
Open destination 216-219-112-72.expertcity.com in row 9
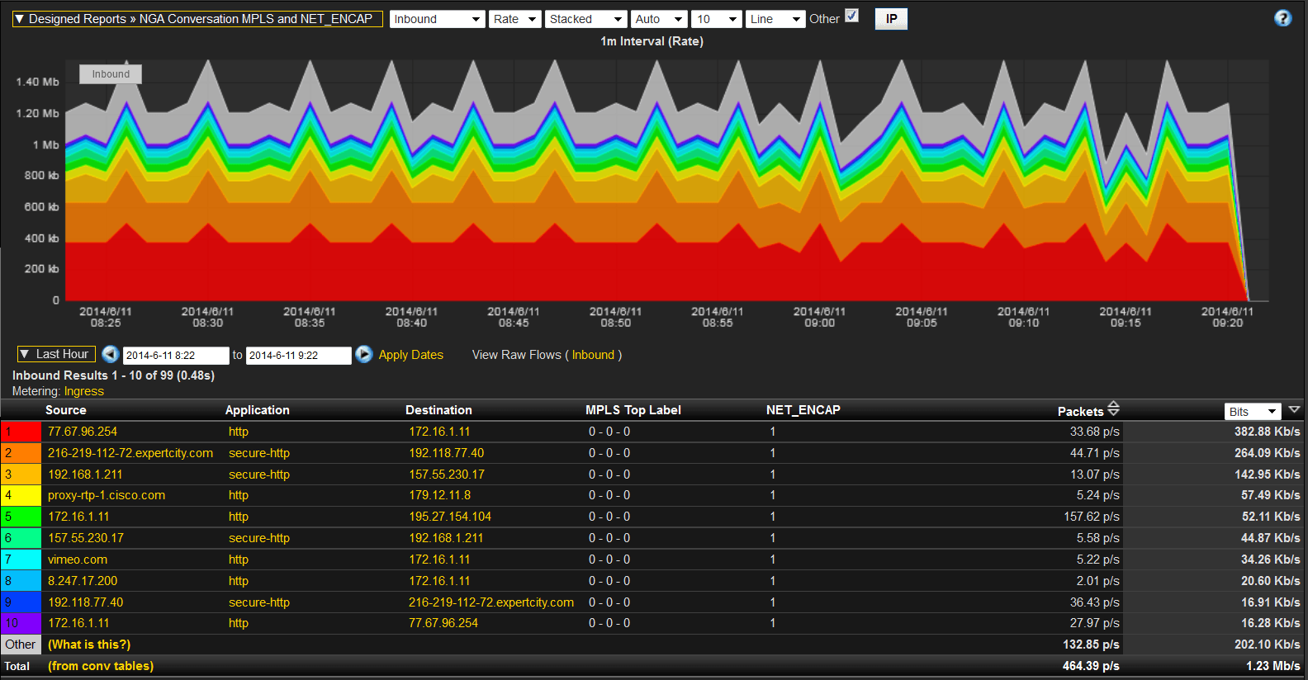pos(491,602)
